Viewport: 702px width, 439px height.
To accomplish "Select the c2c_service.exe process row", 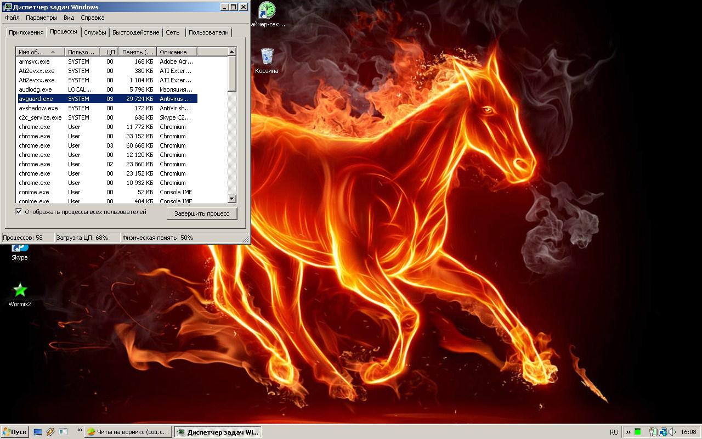I will (x=106, y=117).
